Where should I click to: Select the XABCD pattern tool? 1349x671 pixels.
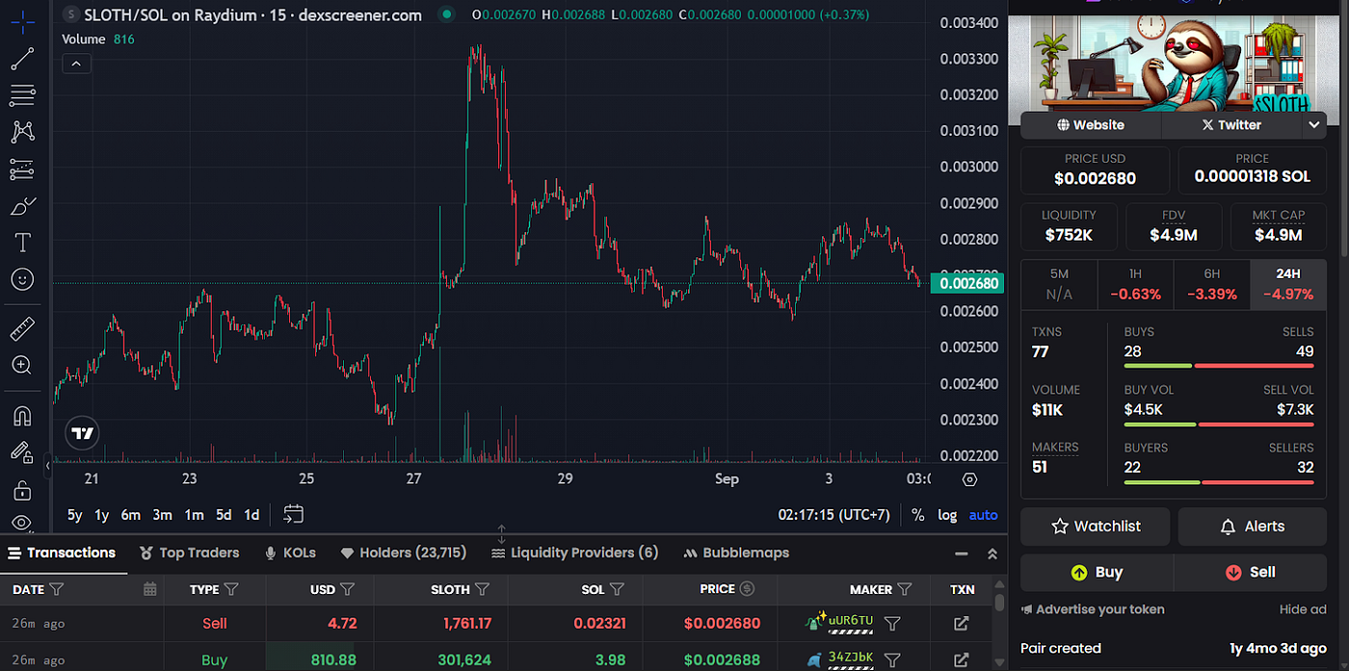coord(22,132)
